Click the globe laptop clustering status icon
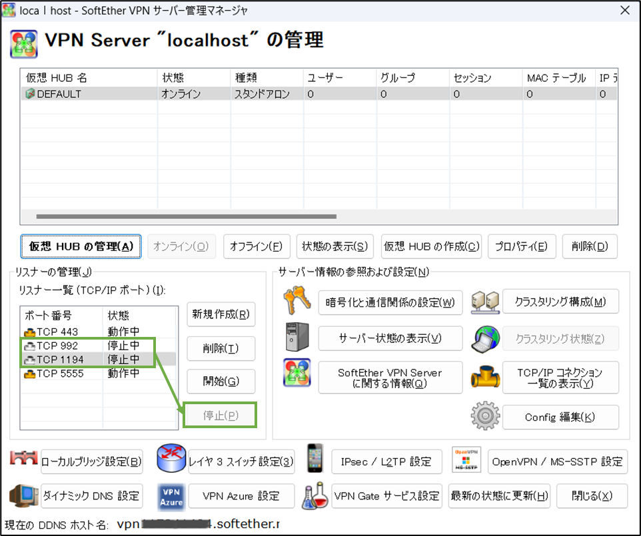Screen dimensions: 641x536 click(x=485, y=339)
